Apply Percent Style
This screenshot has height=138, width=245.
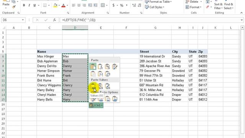point(122,5)
